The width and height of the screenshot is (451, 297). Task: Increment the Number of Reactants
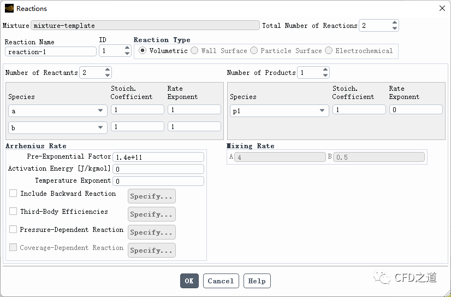pos(108,70)
